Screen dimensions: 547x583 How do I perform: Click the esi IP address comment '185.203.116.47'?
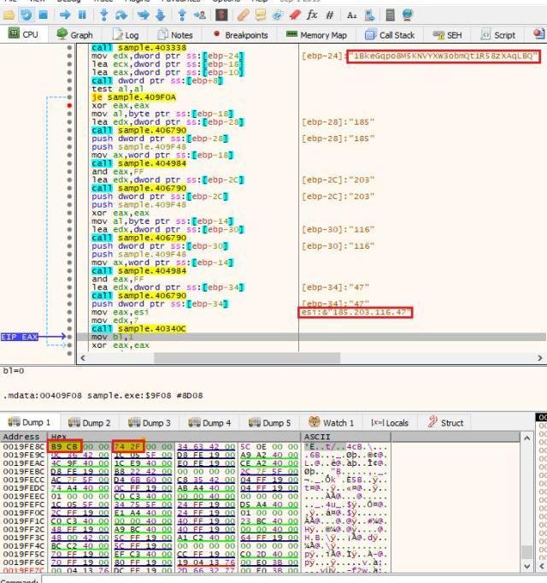click(x=355, y=313)
